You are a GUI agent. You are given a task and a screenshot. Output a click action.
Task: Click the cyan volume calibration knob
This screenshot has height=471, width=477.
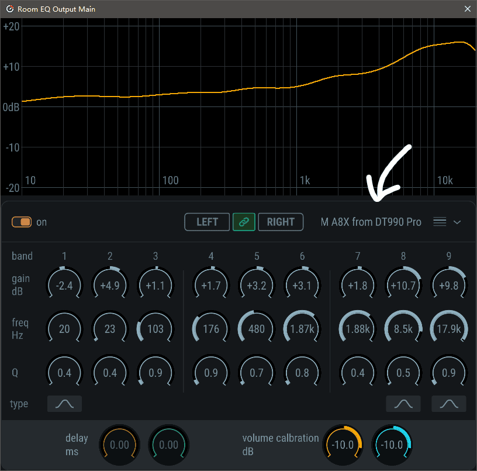pyautogui.click(x=392, y=445)
